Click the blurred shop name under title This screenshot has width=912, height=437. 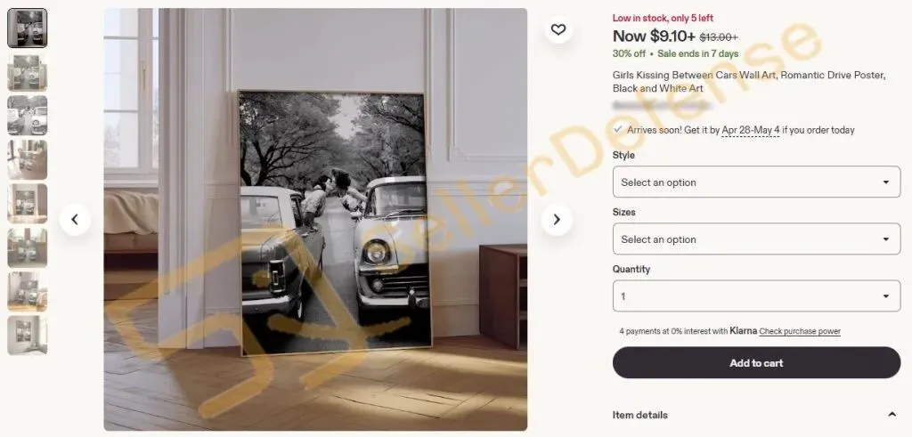point(662,106)
